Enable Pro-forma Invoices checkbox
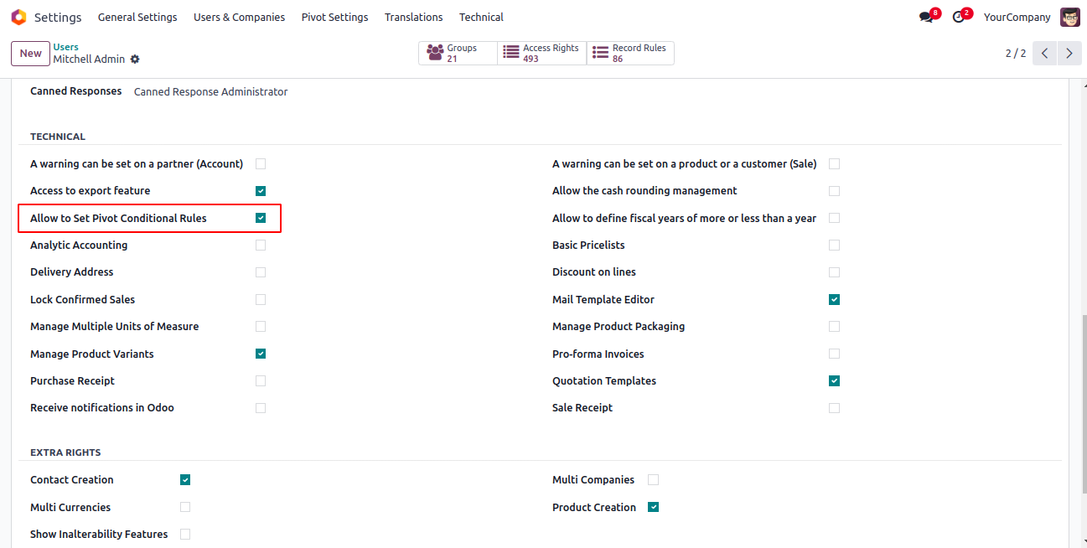 pos(834,354)
